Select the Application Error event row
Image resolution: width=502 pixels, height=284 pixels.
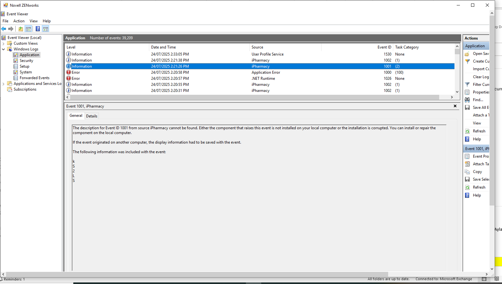coord(260,72)
